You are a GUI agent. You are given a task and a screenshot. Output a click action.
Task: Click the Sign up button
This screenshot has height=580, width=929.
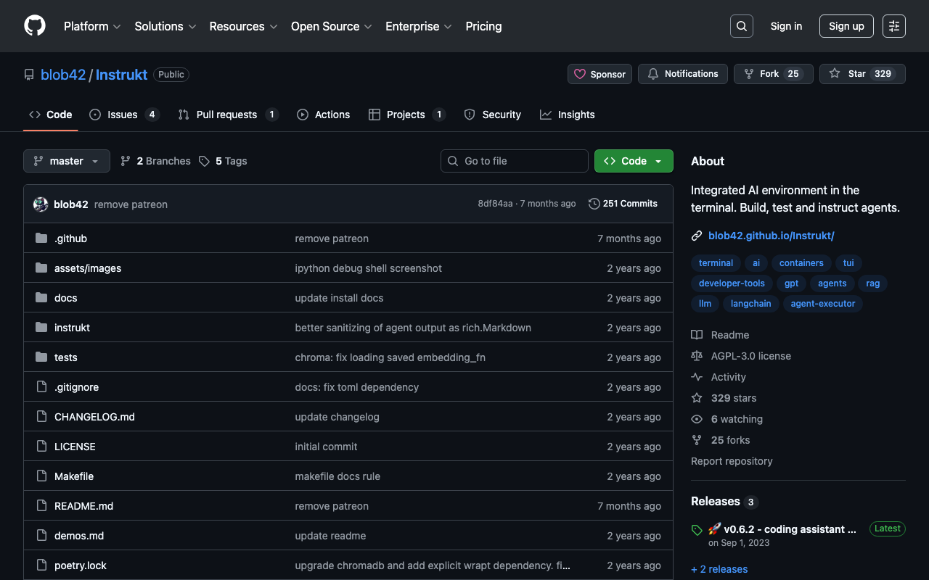tap(846, 26)
